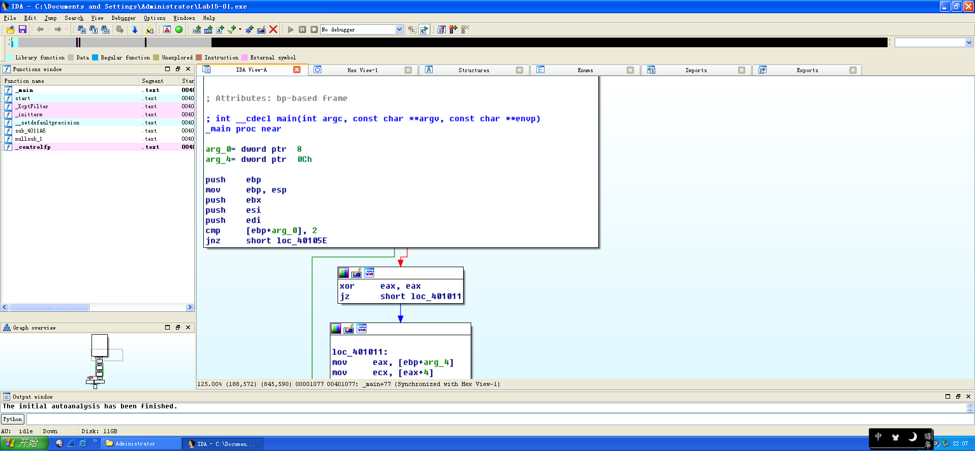Click the Python button in output window

click(12, 419)
